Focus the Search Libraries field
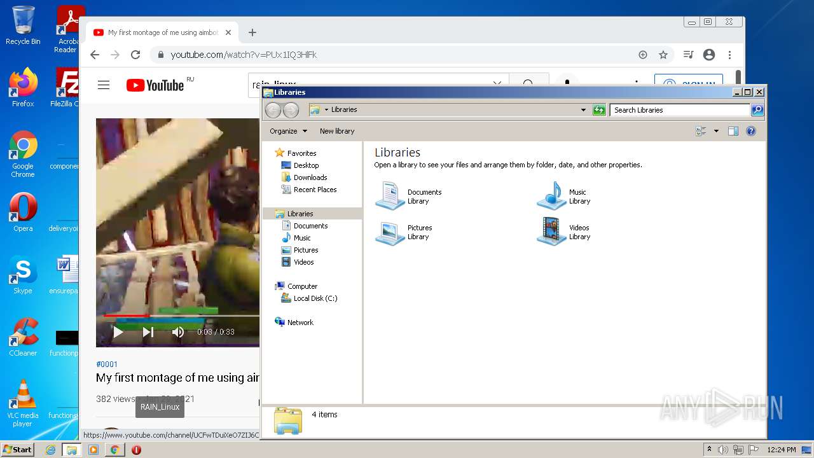This screenshot has height=458, width=814. (680, 110)
